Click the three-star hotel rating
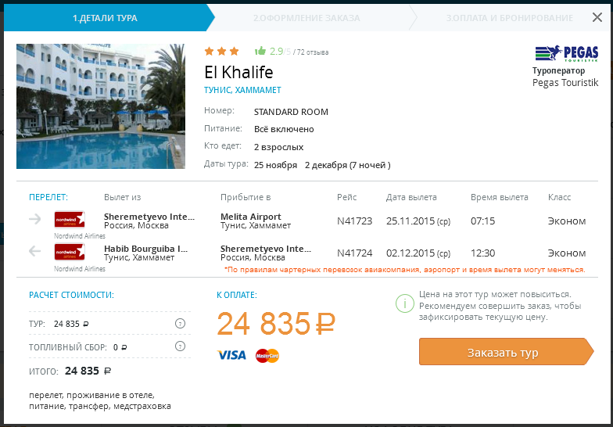Viewport: 613px width, 427px height. pos(222,52)
